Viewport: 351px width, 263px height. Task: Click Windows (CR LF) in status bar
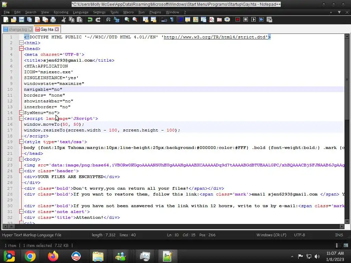pos(271,235)
